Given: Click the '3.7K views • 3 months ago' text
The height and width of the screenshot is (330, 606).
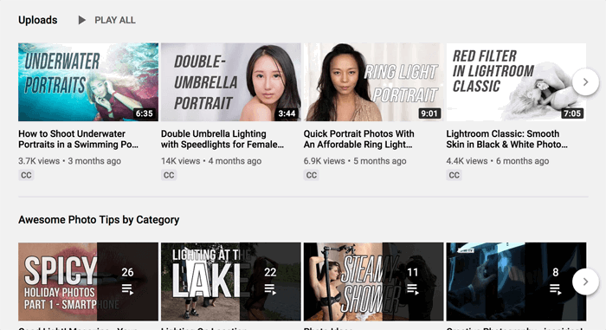Looking at the screenshot, I should pos(69,161).
